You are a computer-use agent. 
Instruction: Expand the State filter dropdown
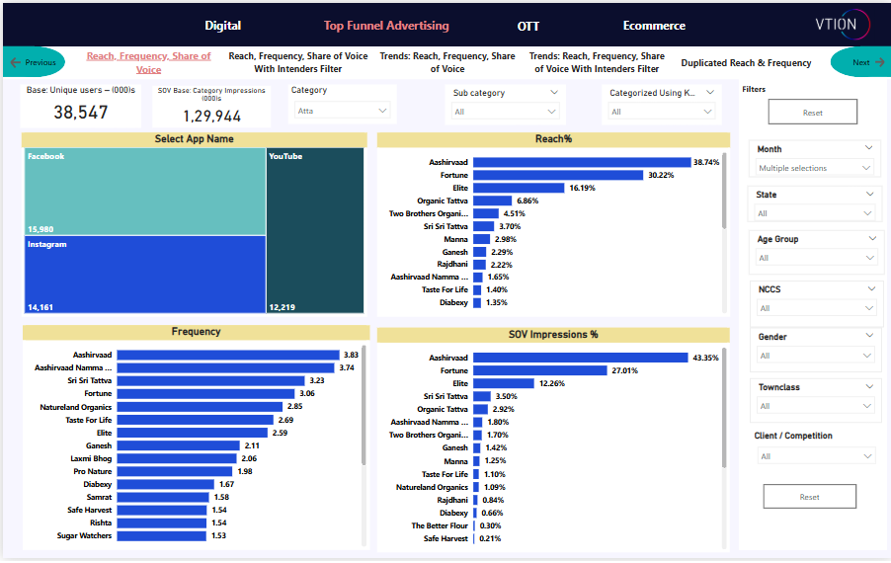(814, 213)
